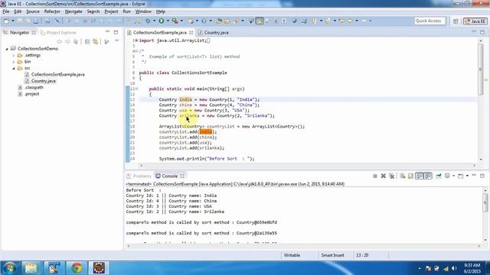The height and width of the screenshot is (275, 490).
Task: Expand the .settings folder
Action: coord(14,55)
